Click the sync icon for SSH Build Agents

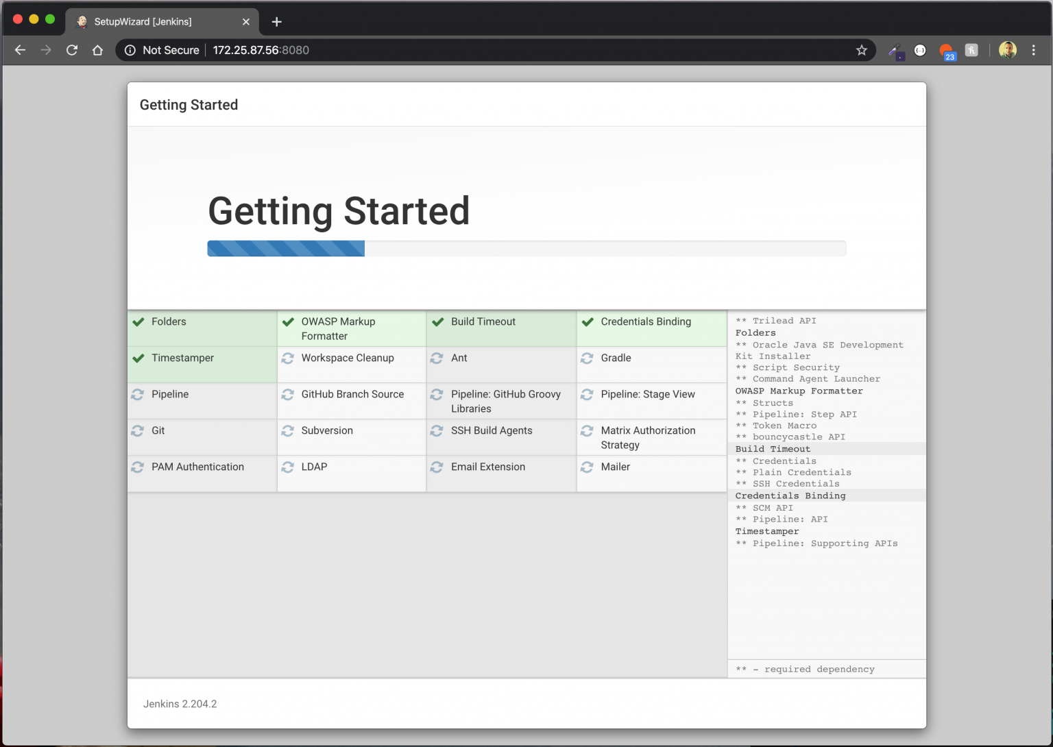(x=437, y=430)
